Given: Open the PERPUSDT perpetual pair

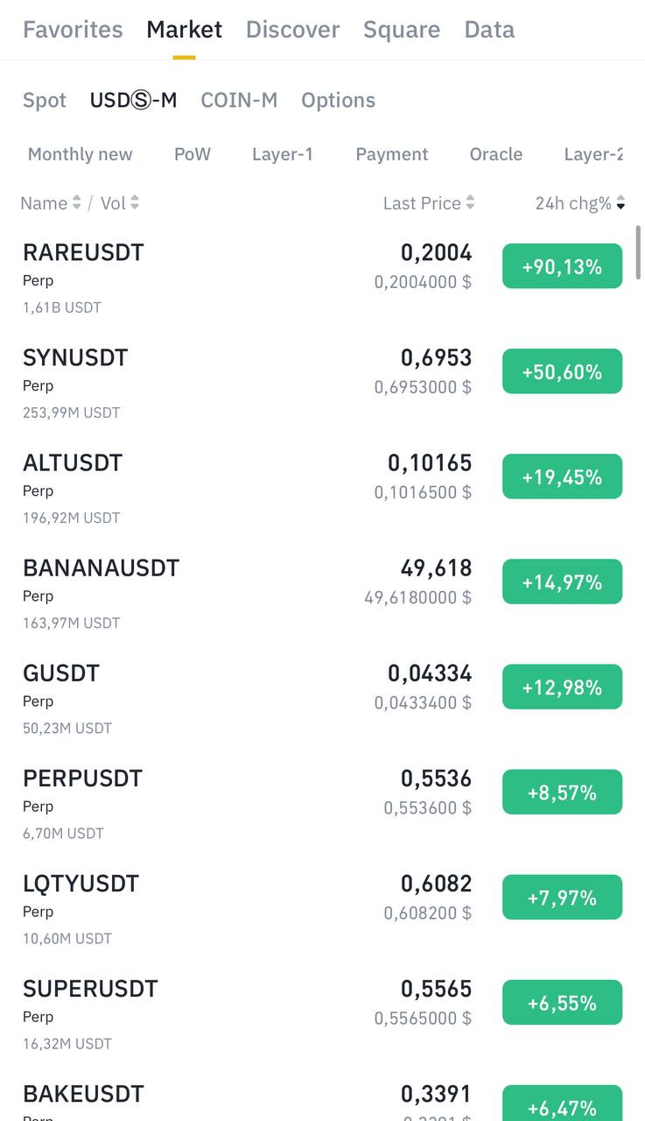Looking at the screenshot, I should click(x=82, y=779).
